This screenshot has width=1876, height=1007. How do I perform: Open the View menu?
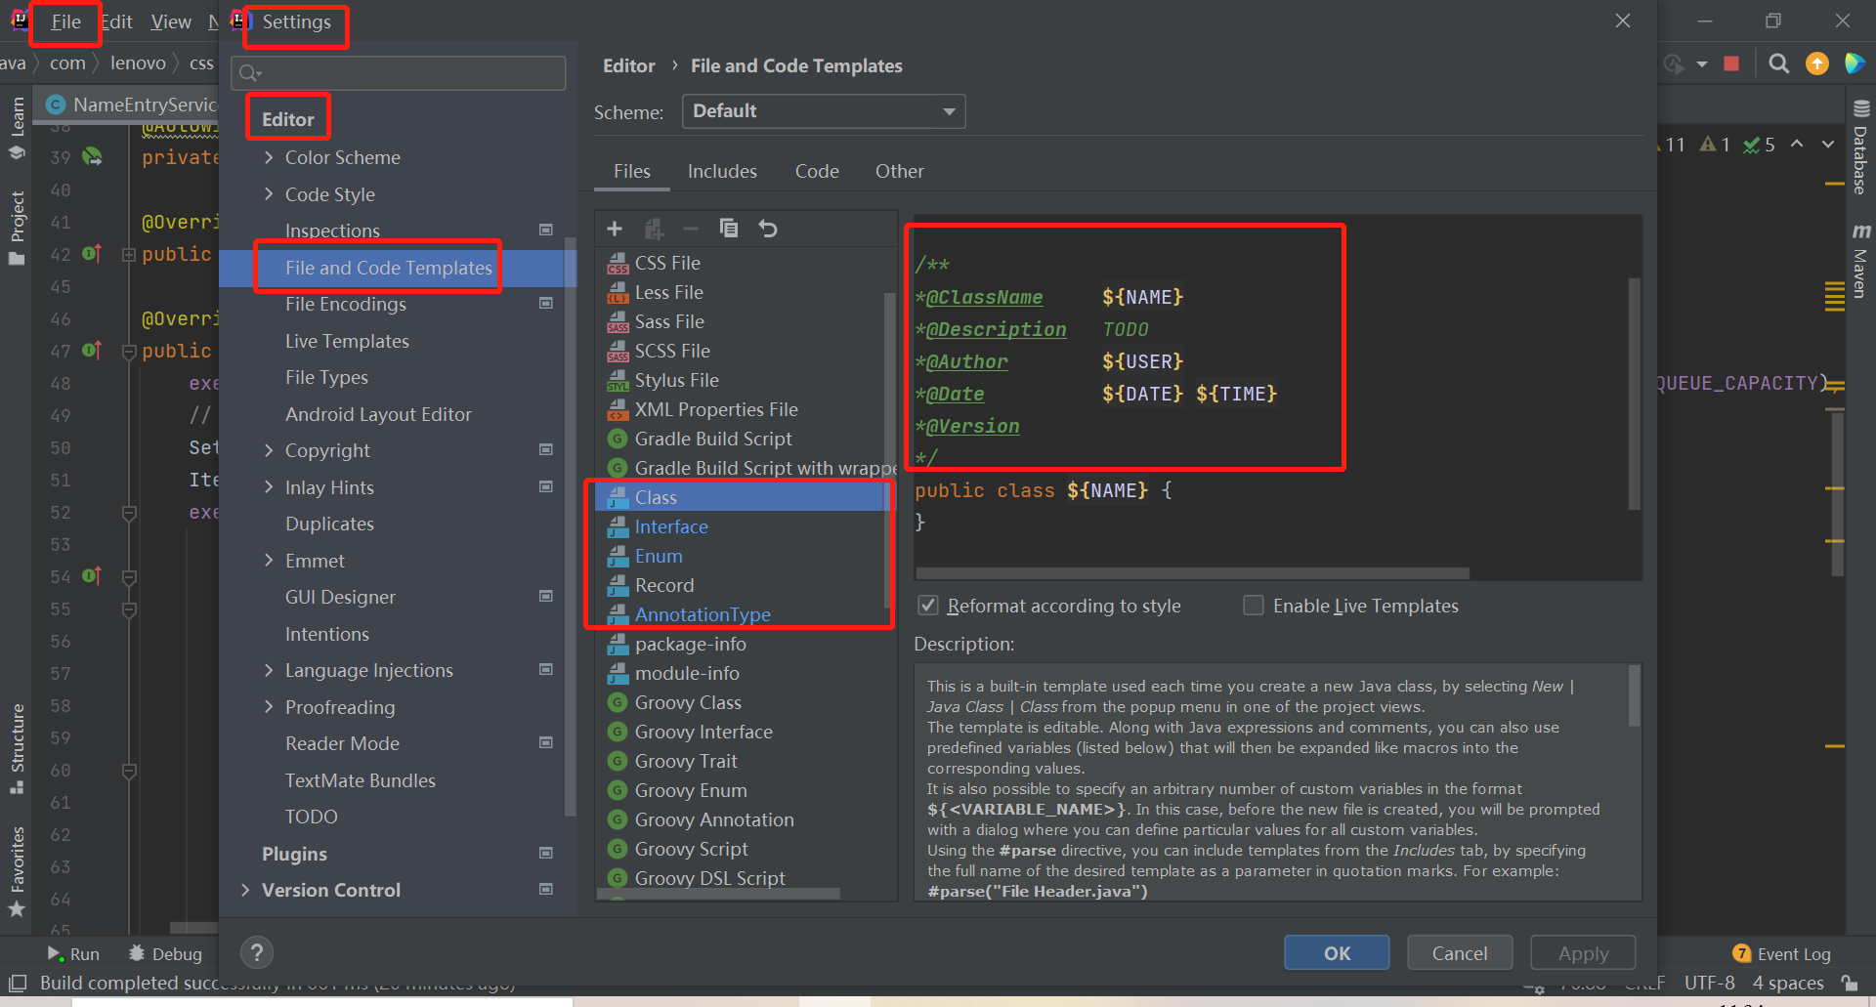click(171, 21)
